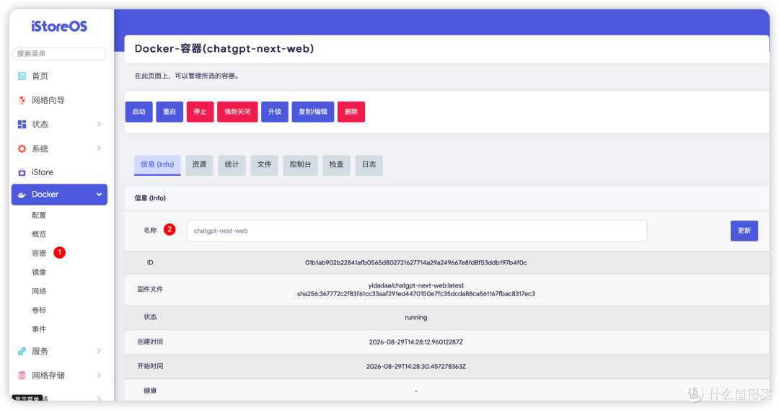Viewport: 779px width, 410px height.
Task: Click the 状态 grid icon
Action: click(x=22, y=124)
